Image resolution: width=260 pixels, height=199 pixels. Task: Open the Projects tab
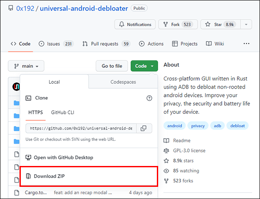pyautogui.click(x=185, y=44)
